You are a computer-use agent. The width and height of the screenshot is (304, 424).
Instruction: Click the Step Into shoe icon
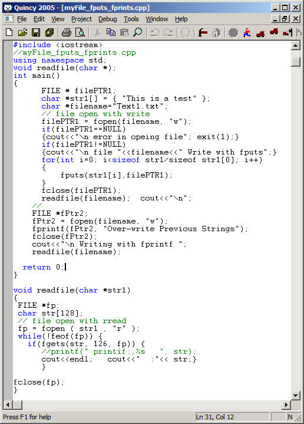[x=260, y=33]
